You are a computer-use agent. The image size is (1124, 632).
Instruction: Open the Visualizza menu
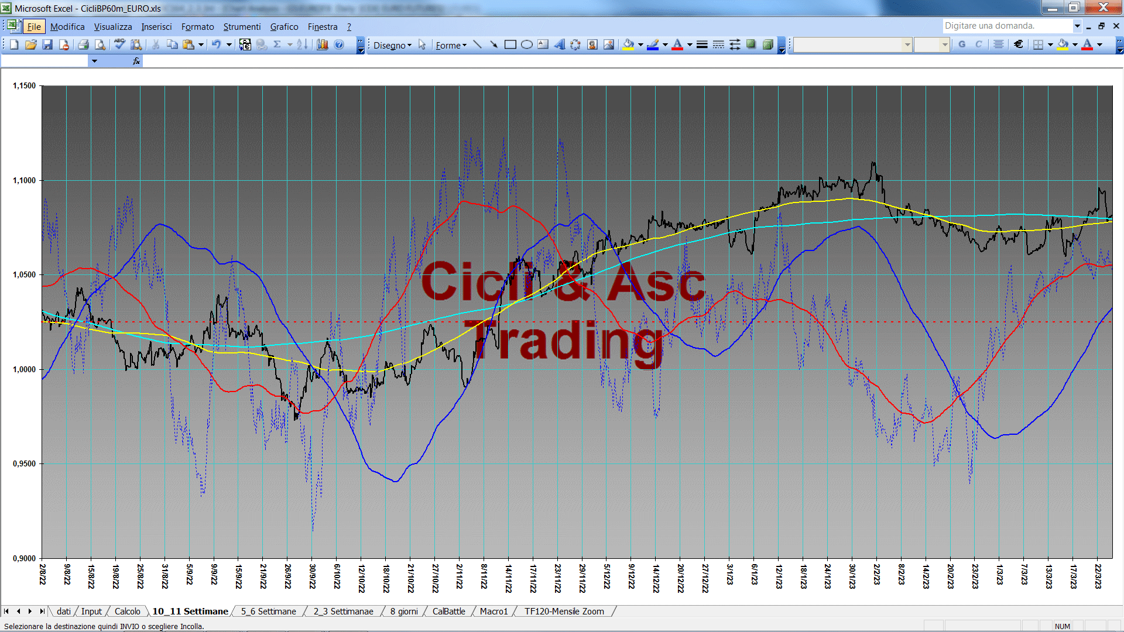tap(113, 27)
